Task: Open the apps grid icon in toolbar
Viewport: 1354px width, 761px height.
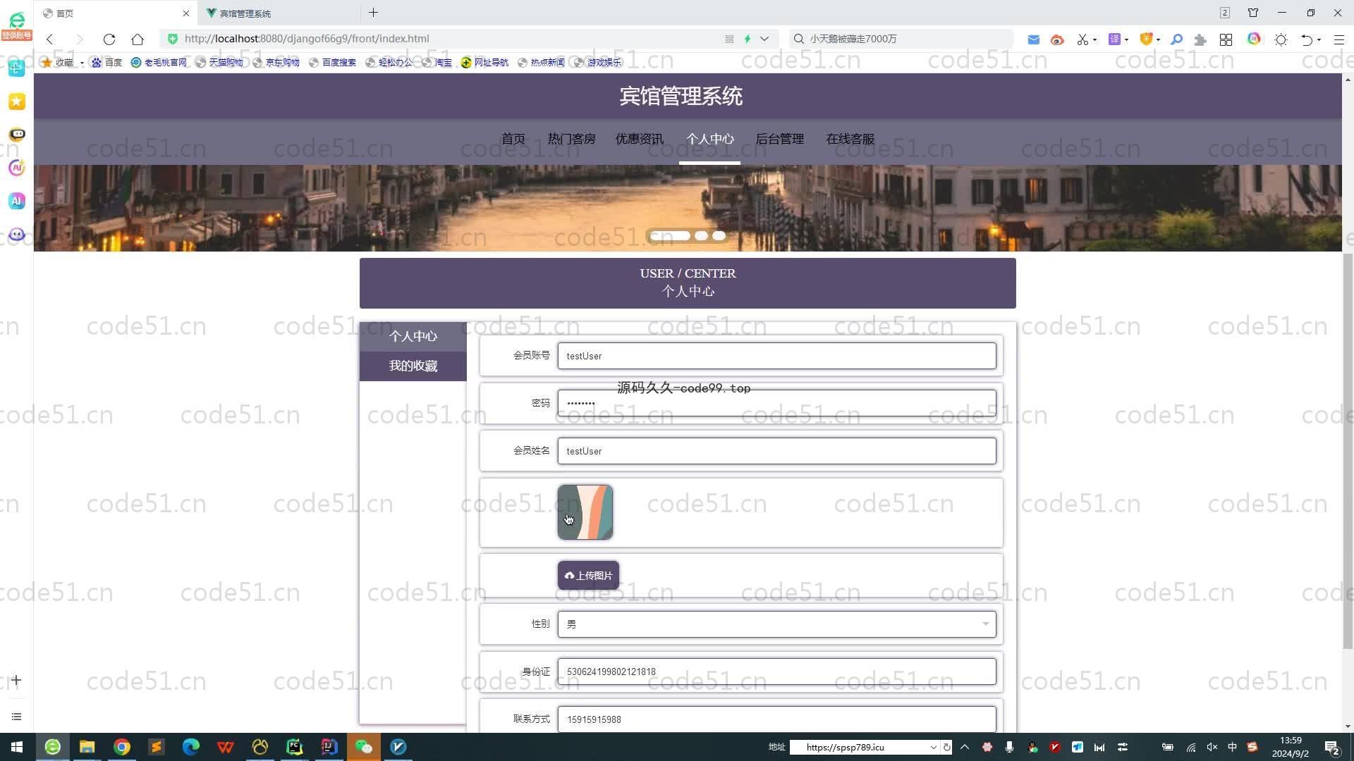Action: (x=1226, y=39)
